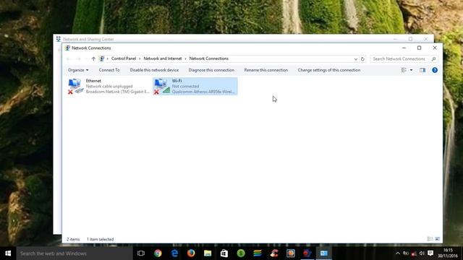
Task: Open Task View on the taskbar
Action: click(141, 253)
